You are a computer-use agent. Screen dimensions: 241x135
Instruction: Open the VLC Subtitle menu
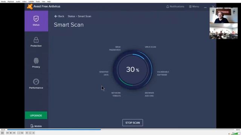[x=31, y=1]
